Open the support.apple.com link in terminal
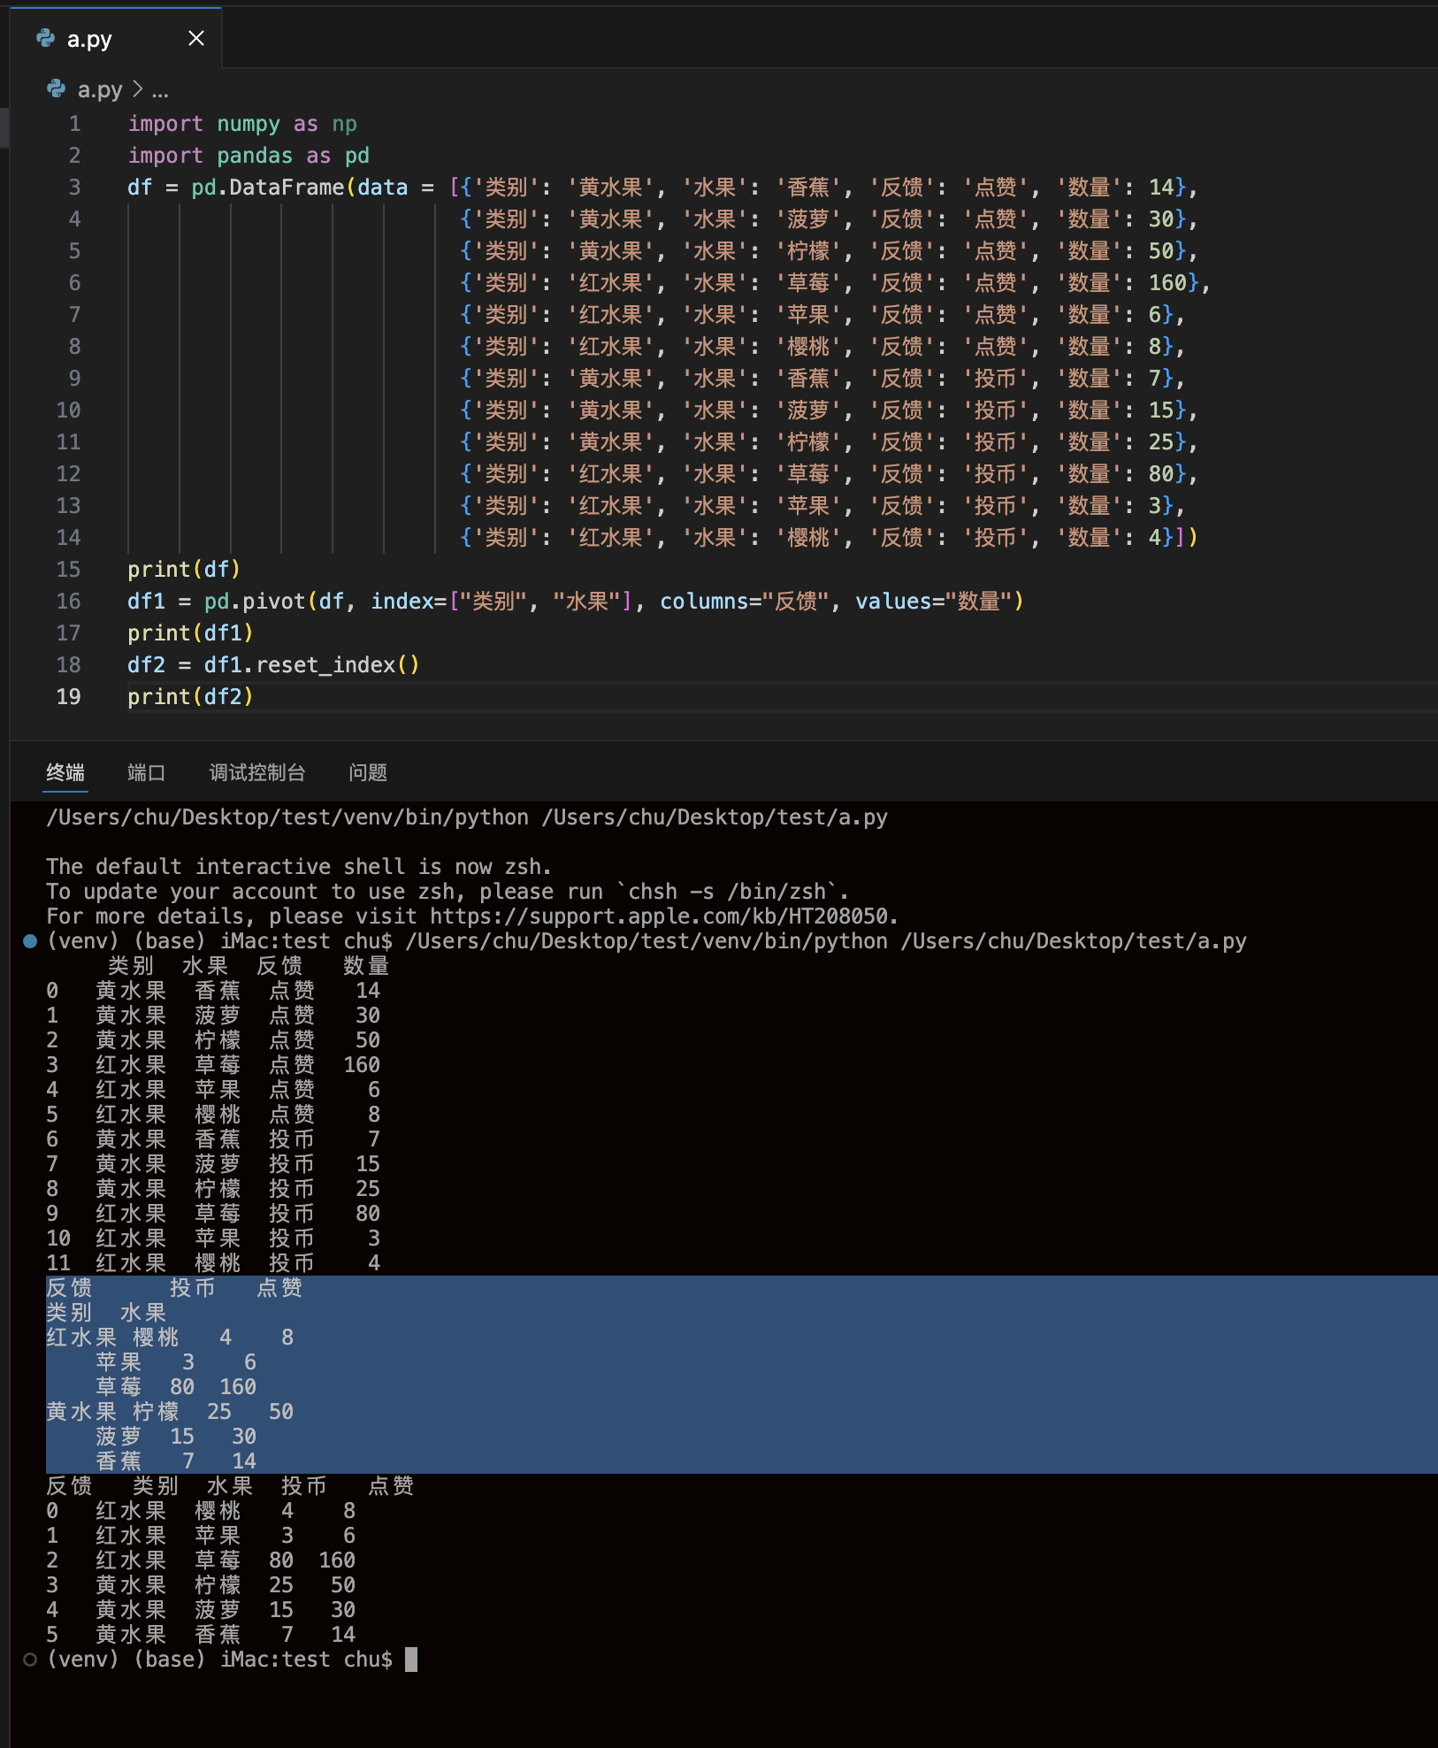The image size is (1438, 1748). [x=663, y=916]
